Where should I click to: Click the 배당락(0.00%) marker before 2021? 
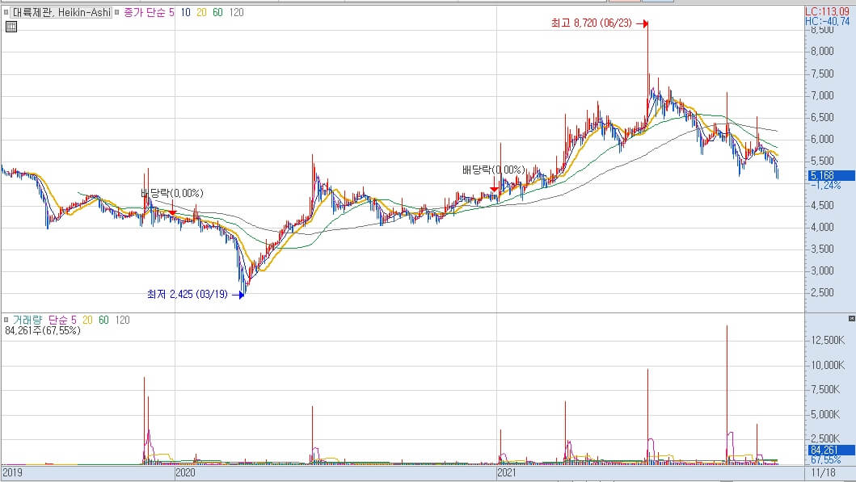click(494, 170)
